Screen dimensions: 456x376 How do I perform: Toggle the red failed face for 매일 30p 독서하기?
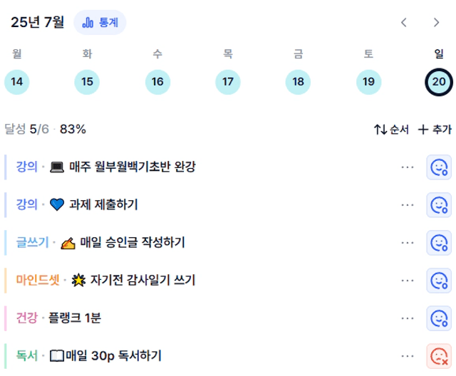click(x=439, y=356)
